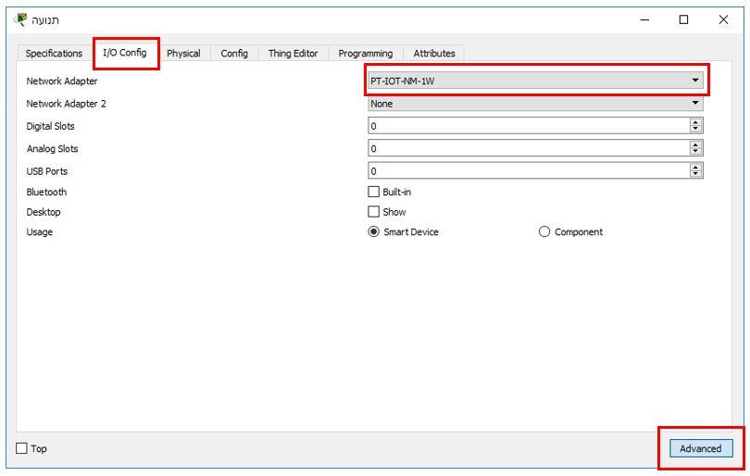Open the Physical tab
The height and width of the screenshot is (476, 750).
tap(183, 54)
